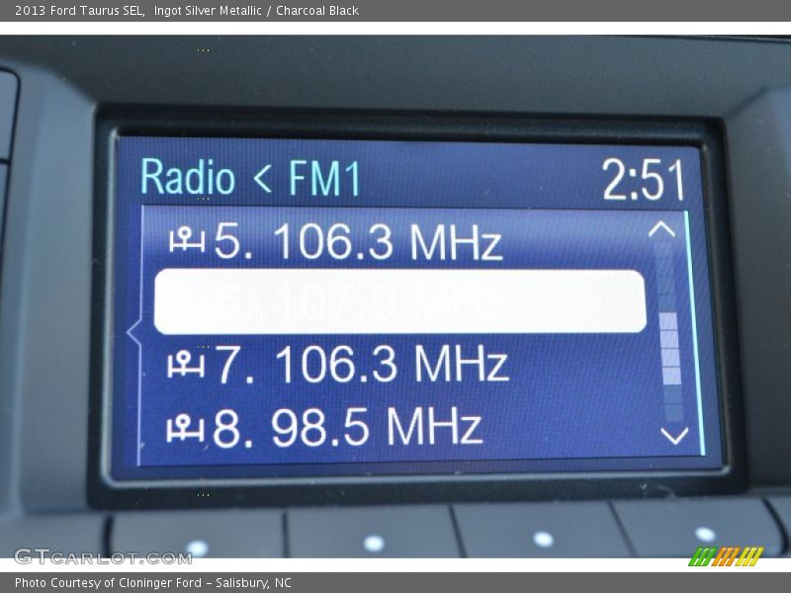Select preset 8 at 98.5 MHz
The width and height of the screenshot is (791, 593).
coord(324,427)
